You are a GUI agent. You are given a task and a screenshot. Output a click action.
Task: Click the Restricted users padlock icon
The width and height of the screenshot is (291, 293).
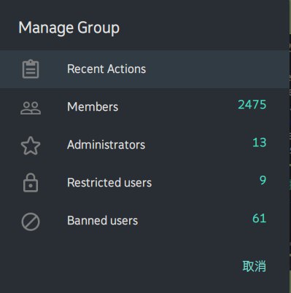pyautogui.click(x=31, y=183)
